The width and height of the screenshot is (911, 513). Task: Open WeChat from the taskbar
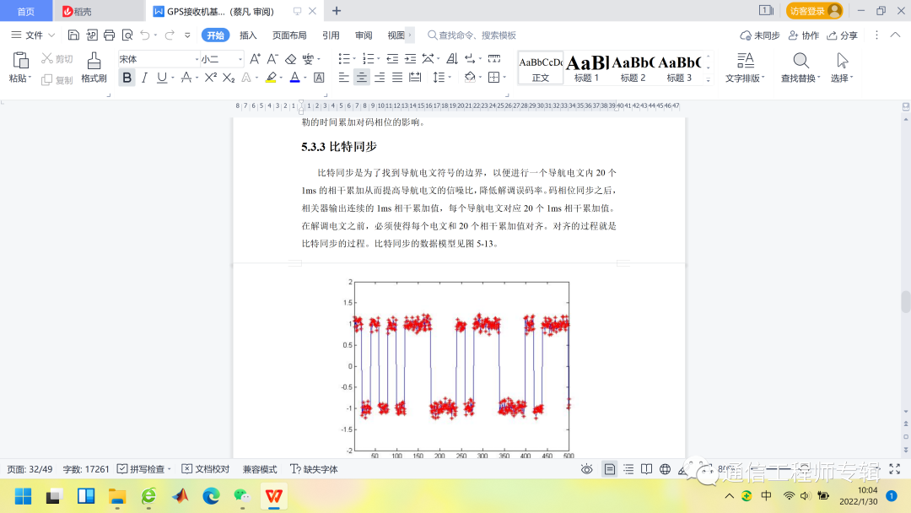coord(242,495)
